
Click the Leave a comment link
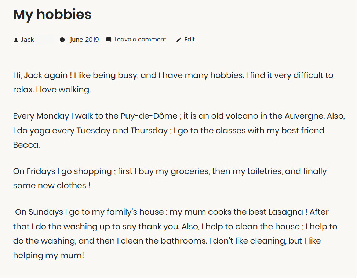[140, 40]
